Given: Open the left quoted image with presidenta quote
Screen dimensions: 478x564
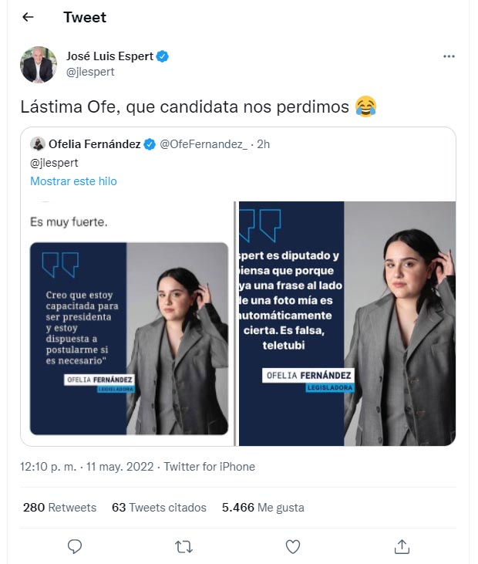Looking at the screenshot, I should coord(128,323).
